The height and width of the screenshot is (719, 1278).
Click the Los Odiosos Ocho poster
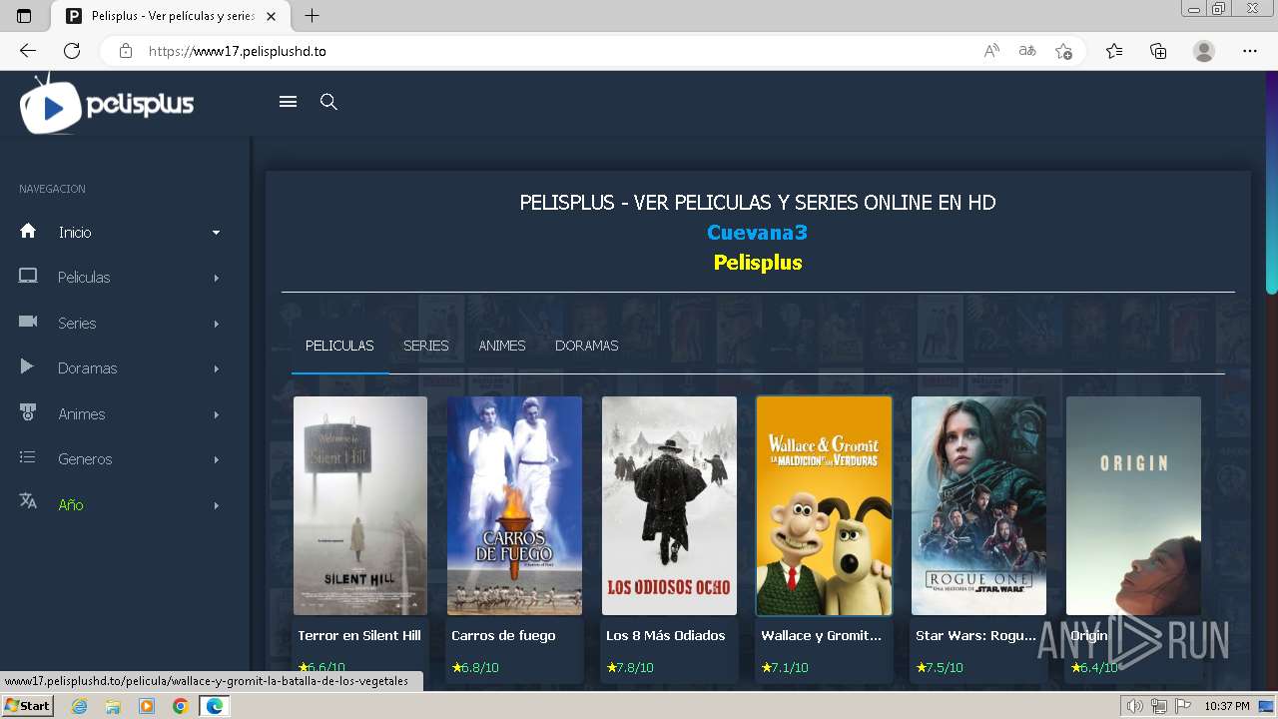point(669,505)
